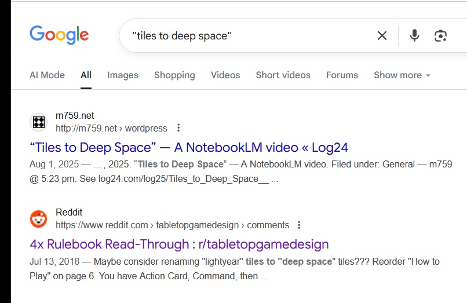
Task: Open three-dot menu for Reddit result
Action: click(299, 225)
